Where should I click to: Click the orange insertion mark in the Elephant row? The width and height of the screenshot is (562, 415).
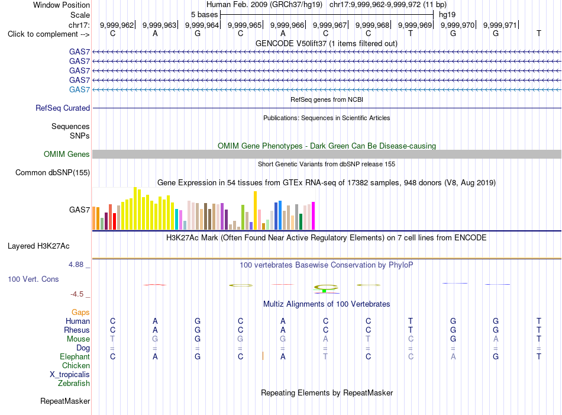coord(263,356)
